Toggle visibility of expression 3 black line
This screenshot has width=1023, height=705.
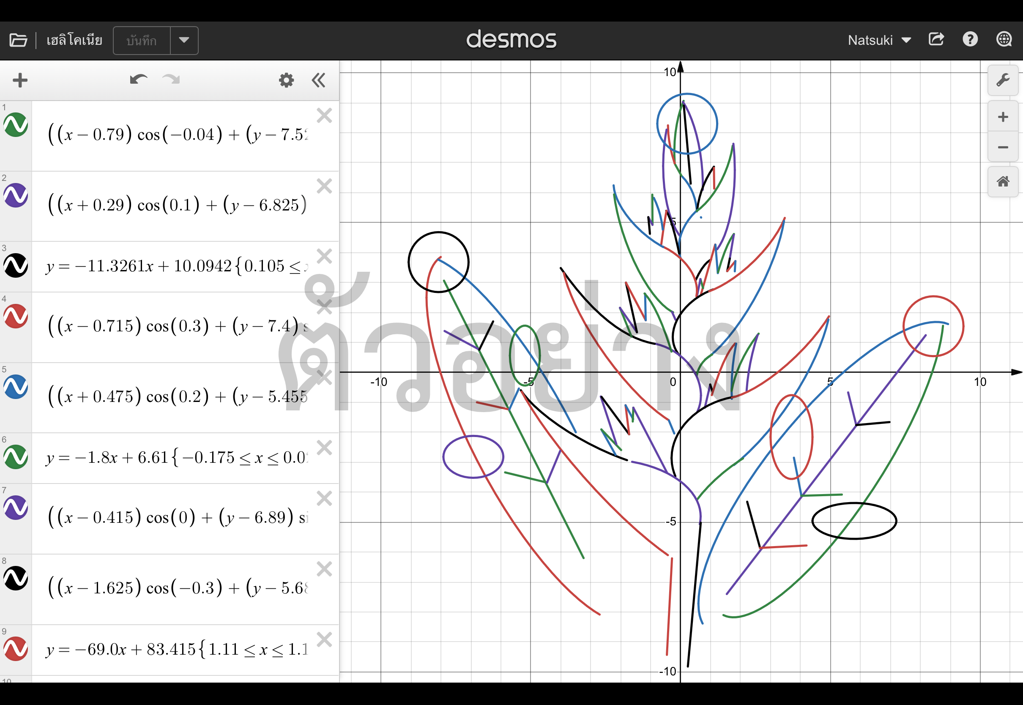(16, 265)
